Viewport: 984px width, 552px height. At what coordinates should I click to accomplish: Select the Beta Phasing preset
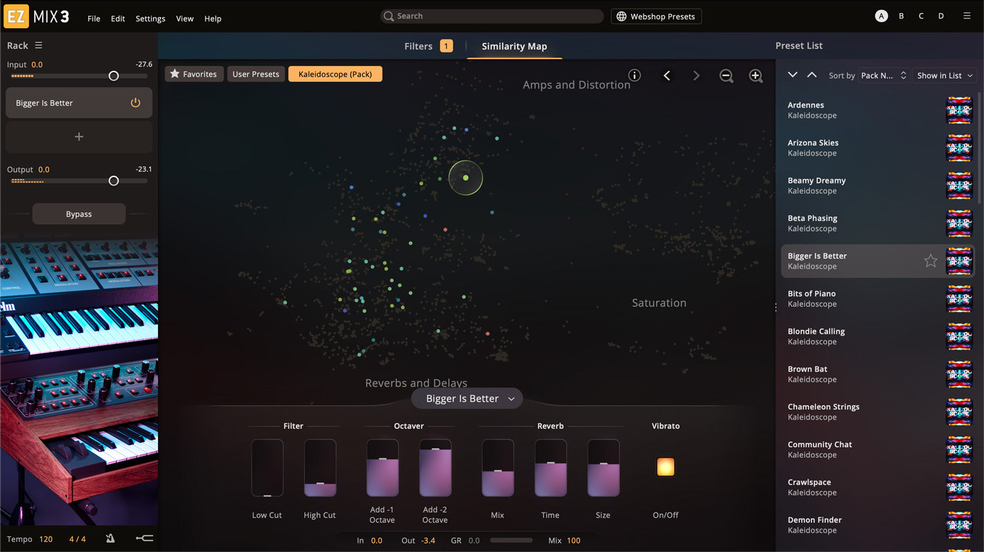[877, 223]
